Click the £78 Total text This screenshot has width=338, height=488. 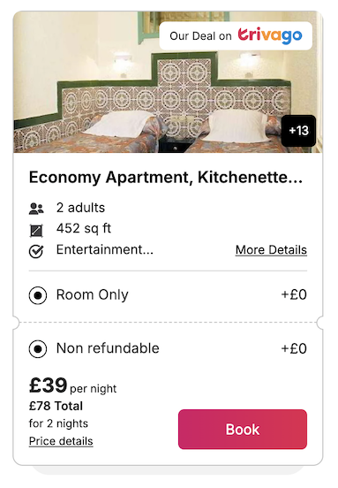56,406
